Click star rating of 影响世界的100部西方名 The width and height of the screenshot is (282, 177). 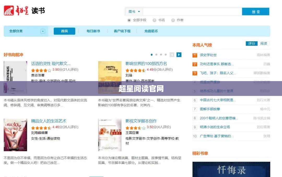pos(136,70)
